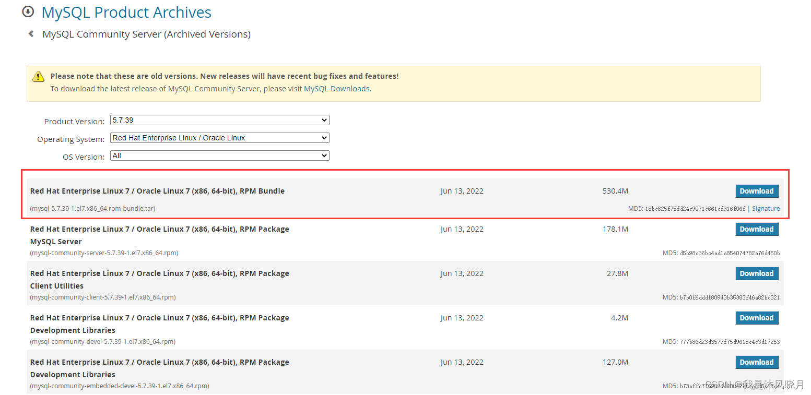This screenshot has width=811, height=395.
Task: Click the yellow warning triangle icon
Action: 38,77
